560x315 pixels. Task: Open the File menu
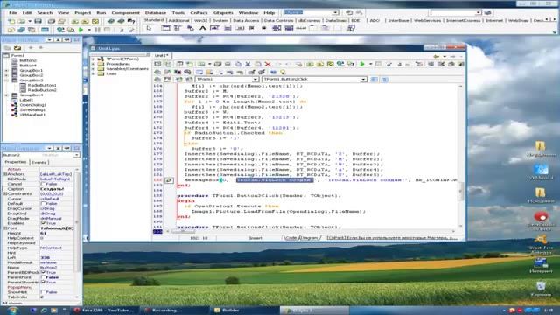pos(12,13)
